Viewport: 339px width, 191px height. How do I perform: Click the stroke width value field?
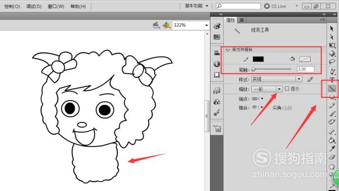tap(306, 69)
